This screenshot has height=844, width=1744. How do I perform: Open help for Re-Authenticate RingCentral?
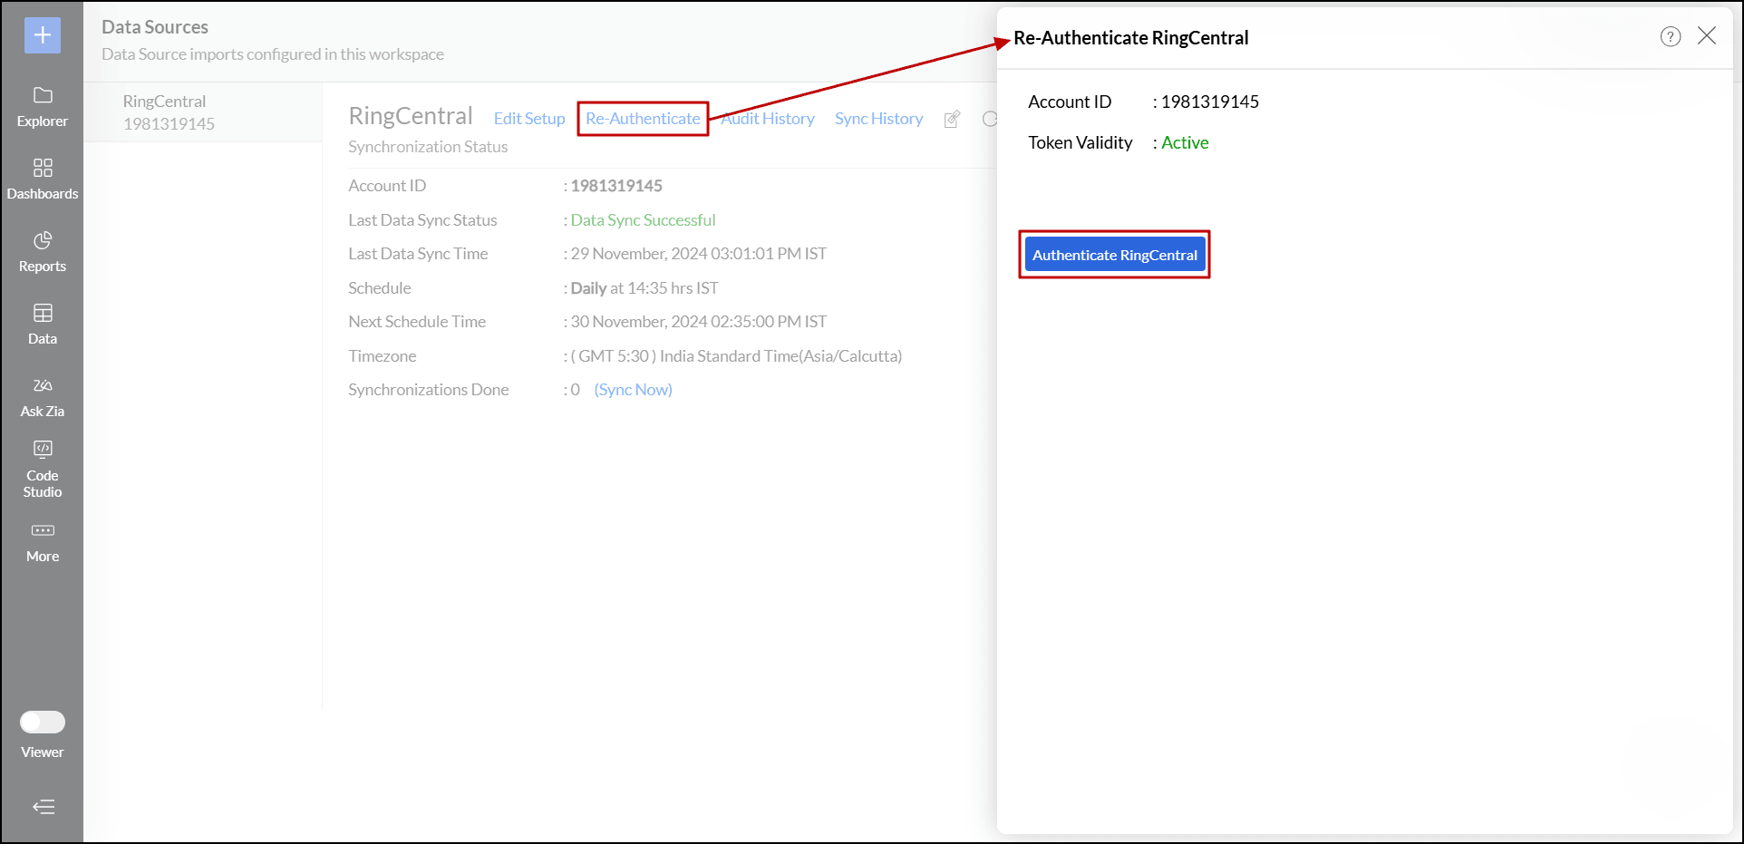1671,36
